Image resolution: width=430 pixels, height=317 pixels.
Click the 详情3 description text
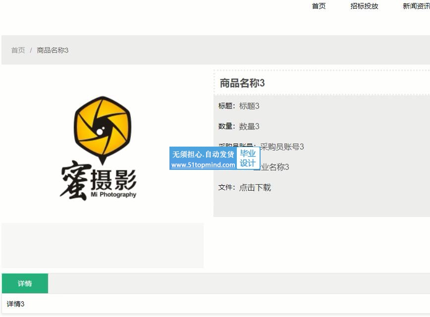point(16,304)
